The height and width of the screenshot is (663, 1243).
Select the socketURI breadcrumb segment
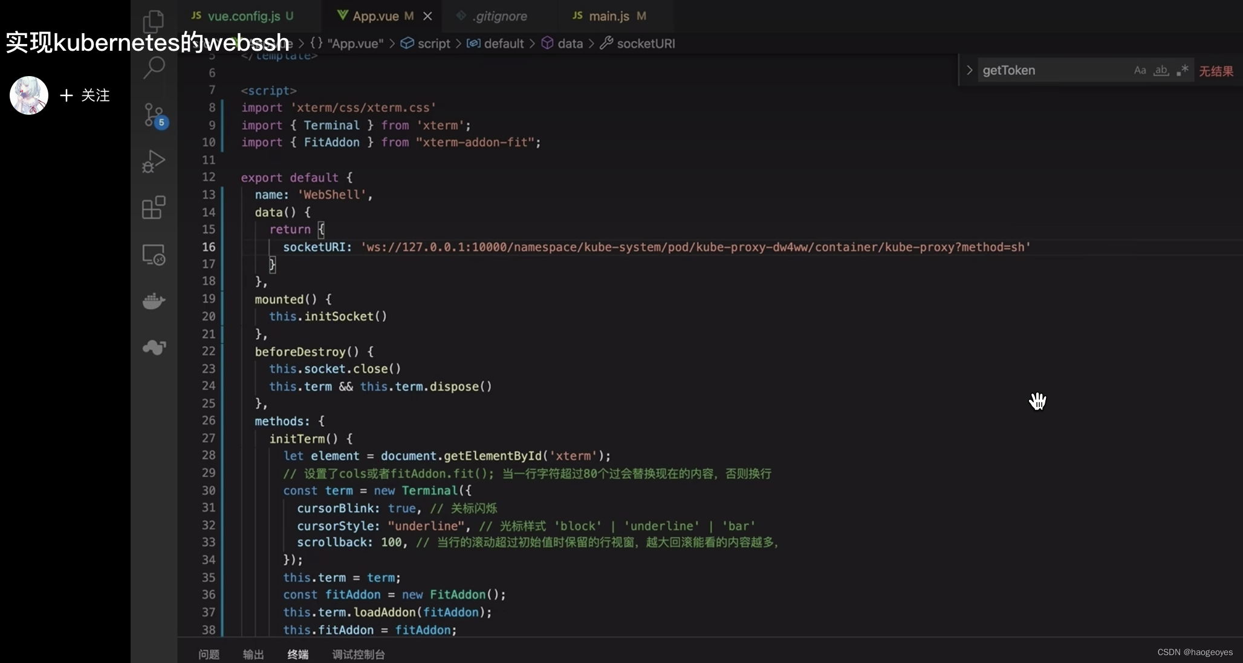[x=645, y=43]
